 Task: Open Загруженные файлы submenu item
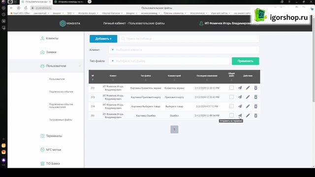coord(61,120)
